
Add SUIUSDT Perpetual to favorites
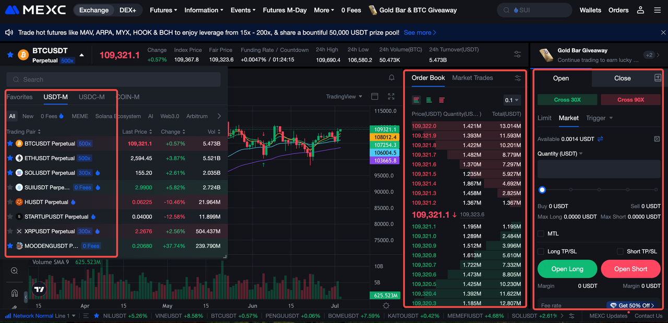point(10,187)
